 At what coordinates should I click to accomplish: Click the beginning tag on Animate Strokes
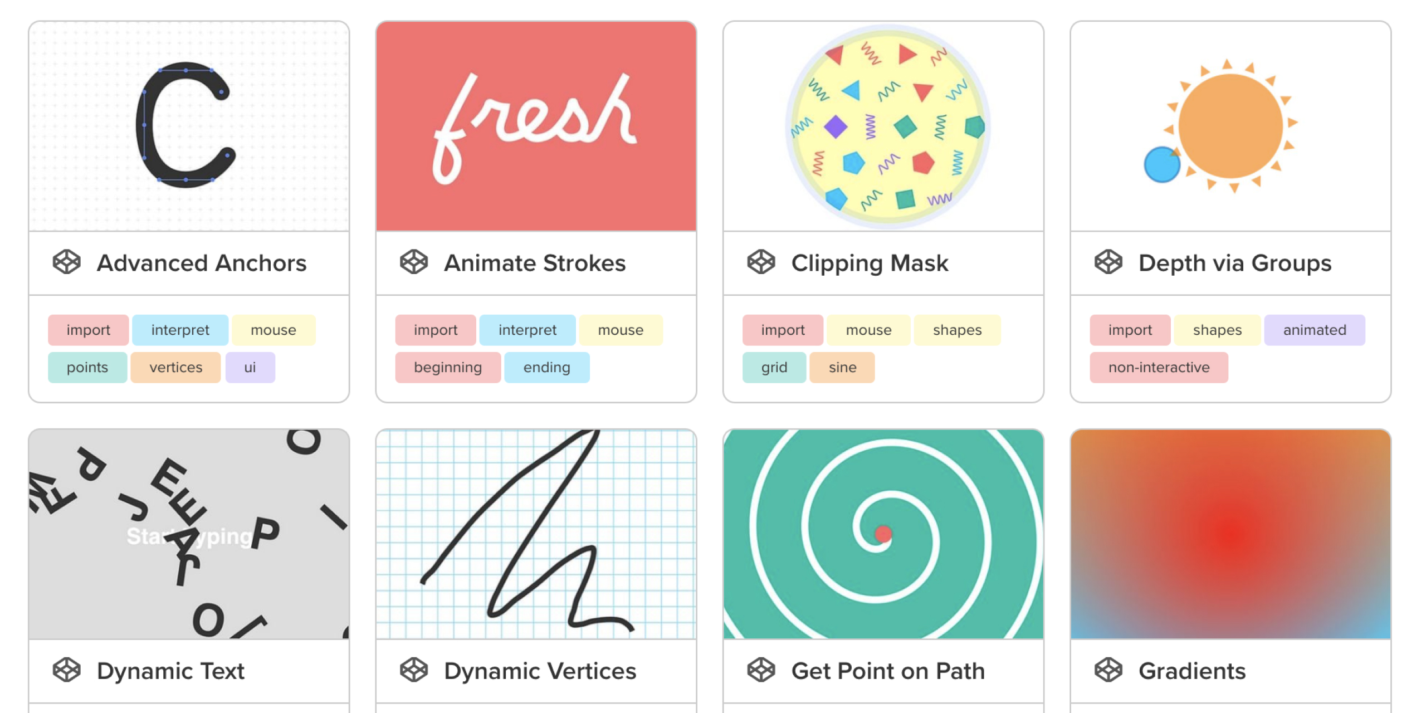tap(447, 368)
